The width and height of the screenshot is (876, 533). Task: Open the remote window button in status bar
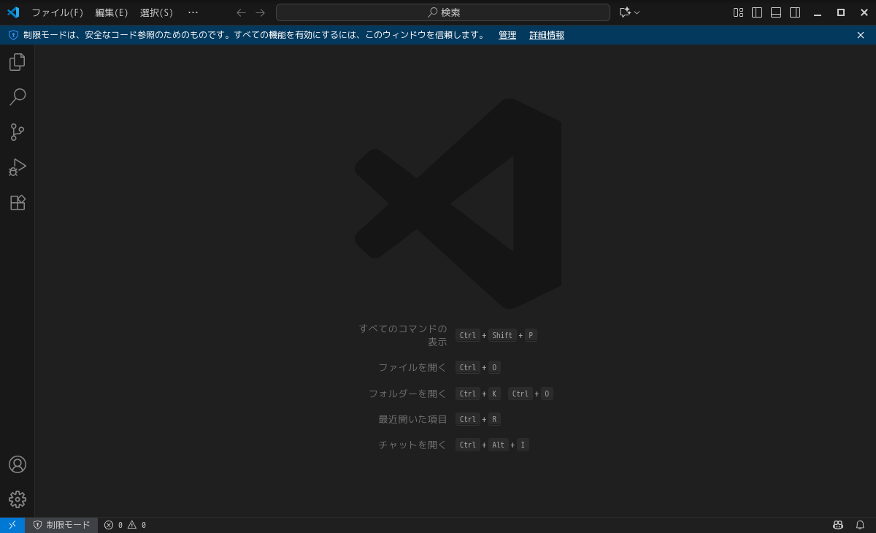click(12, 525)
